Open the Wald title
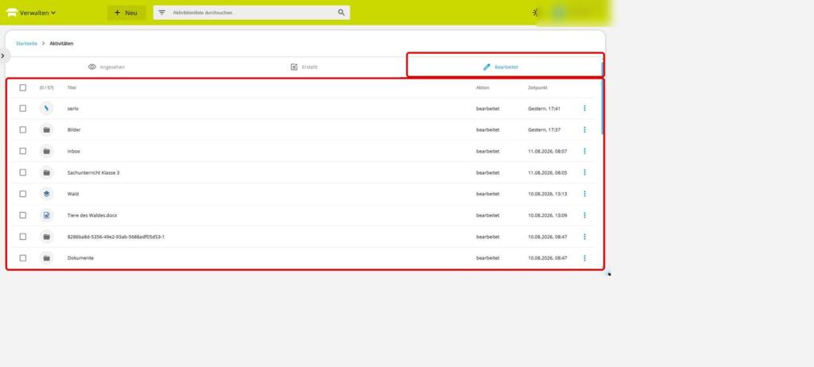Image resolution: width=814 pixels, height=367 pixels. pos(73,194)
